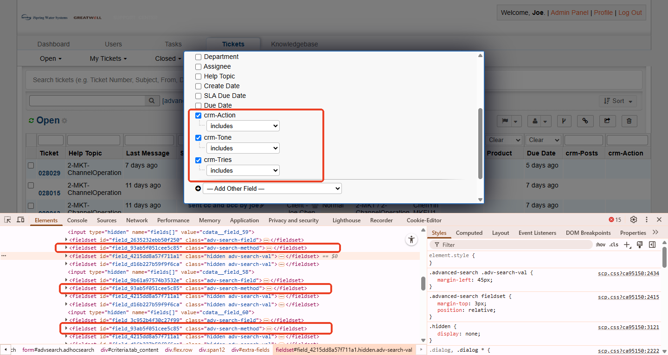Image resolution: width=668 pixels, height=355 pixels.
Task: Expand the first adv-search-method fieldset node
Action: pos(66,248)
